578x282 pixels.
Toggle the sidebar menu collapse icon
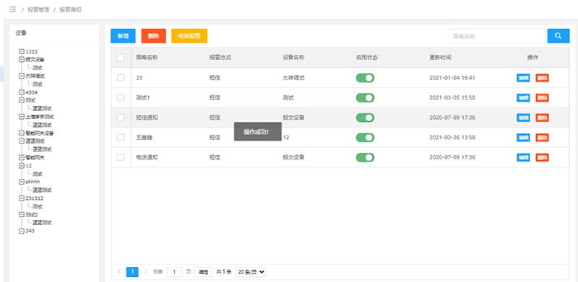(x=13, y=9)
